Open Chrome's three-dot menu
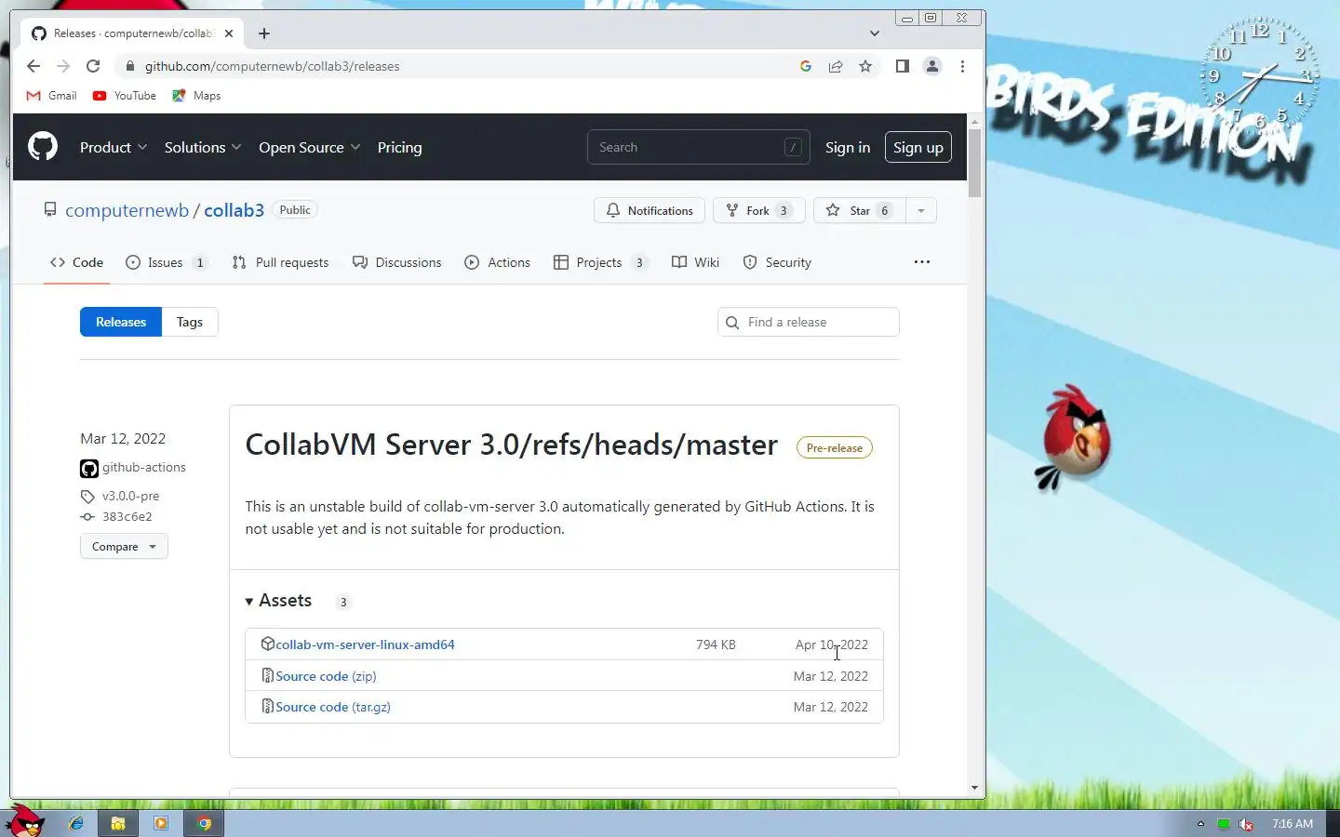The width and height of the screenshot is (1340, 837). (962, 66)
